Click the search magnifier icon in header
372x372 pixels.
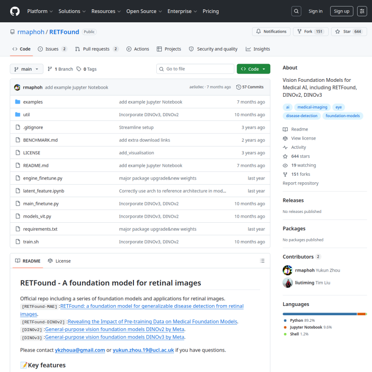point(296,11)
